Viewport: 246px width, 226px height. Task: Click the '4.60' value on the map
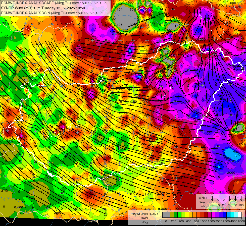point(133,102)
